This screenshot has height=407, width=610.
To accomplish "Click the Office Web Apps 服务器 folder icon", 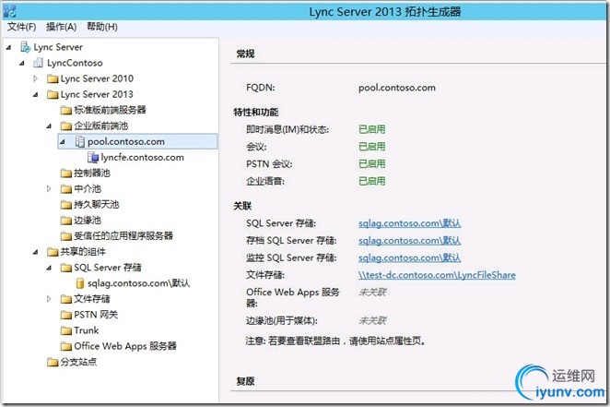I will coord(66,346).
